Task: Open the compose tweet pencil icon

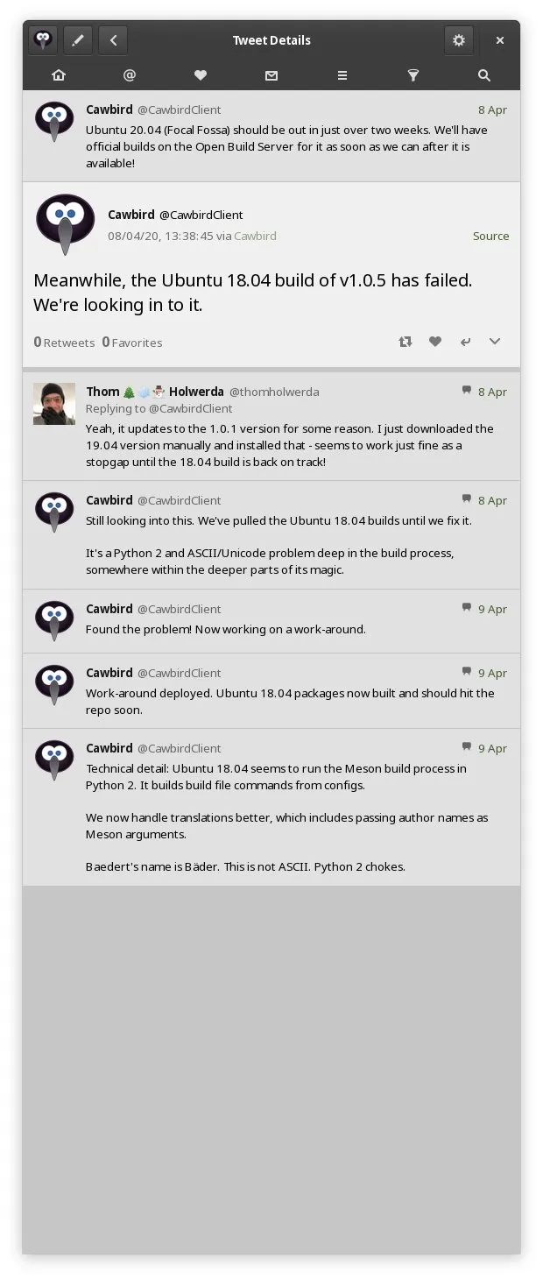Action: pyautogui.click(x=78, y=39)
